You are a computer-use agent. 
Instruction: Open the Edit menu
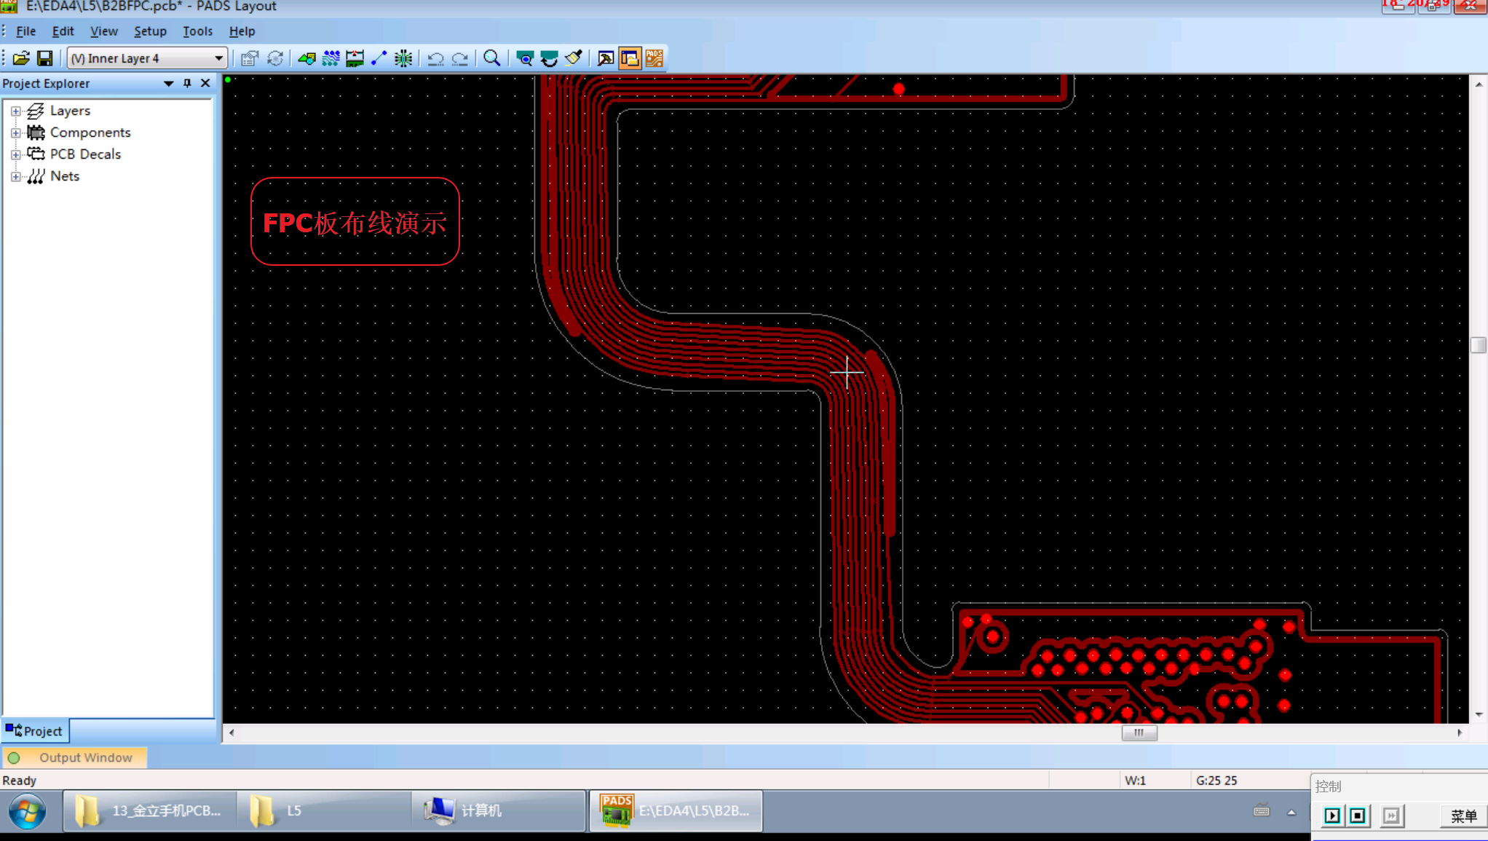[63, 31]
